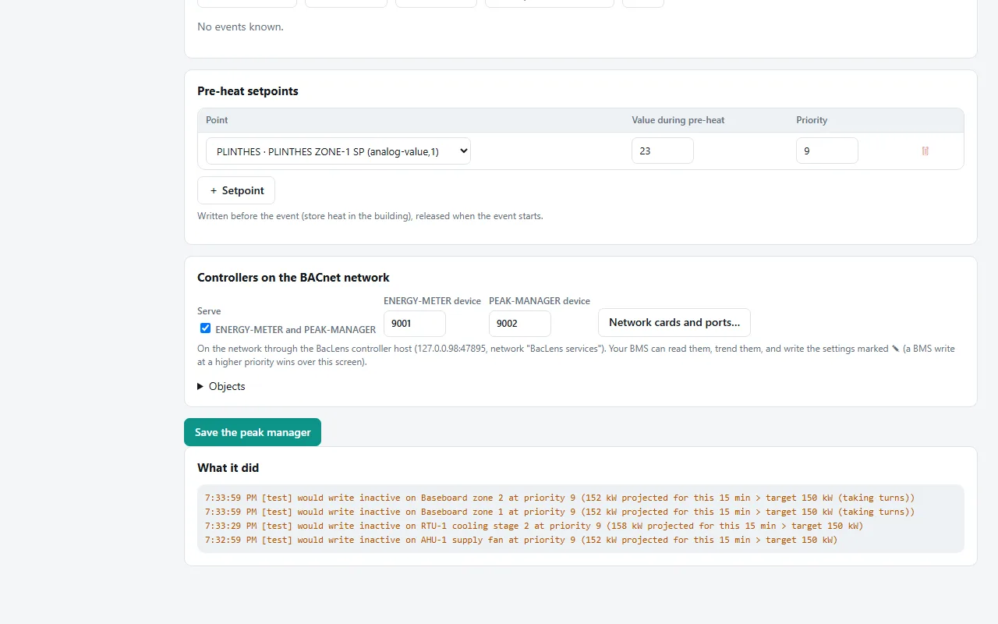This screenshot has width=998, height=624.
Task: Edit the PEAK-MANAGER device number 9002
Action: point(520,324)
